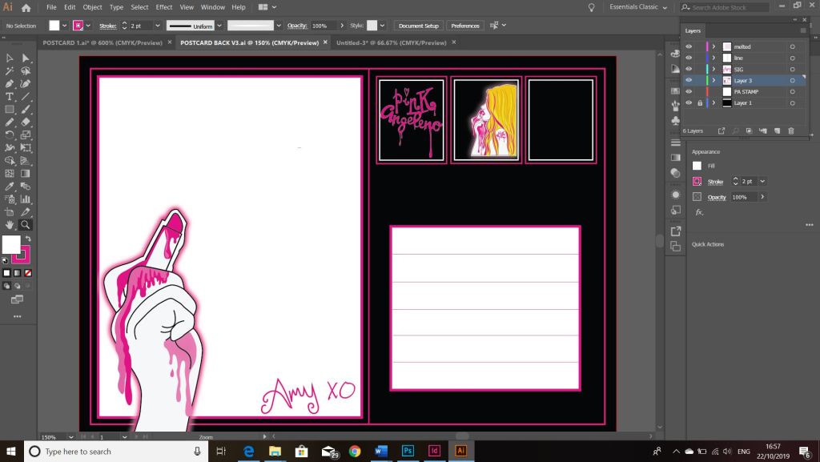
Task: Click the fx effects icon in Appearance
Action: click(x=698, y=212)
